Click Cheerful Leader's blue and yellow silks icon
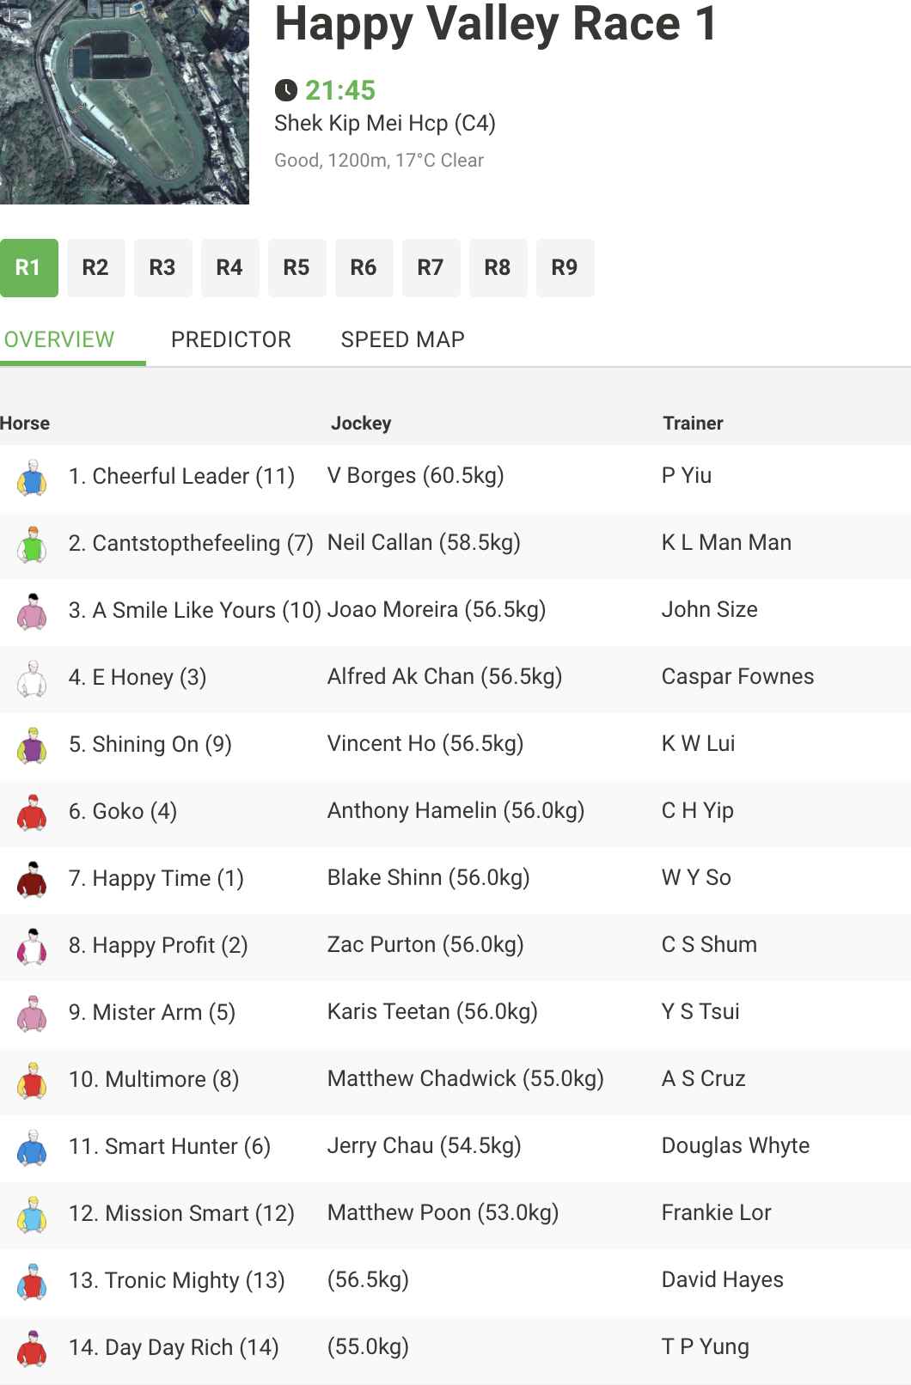Image resolution: width=911 pixels, height=1385 pixels. point(32,477)
